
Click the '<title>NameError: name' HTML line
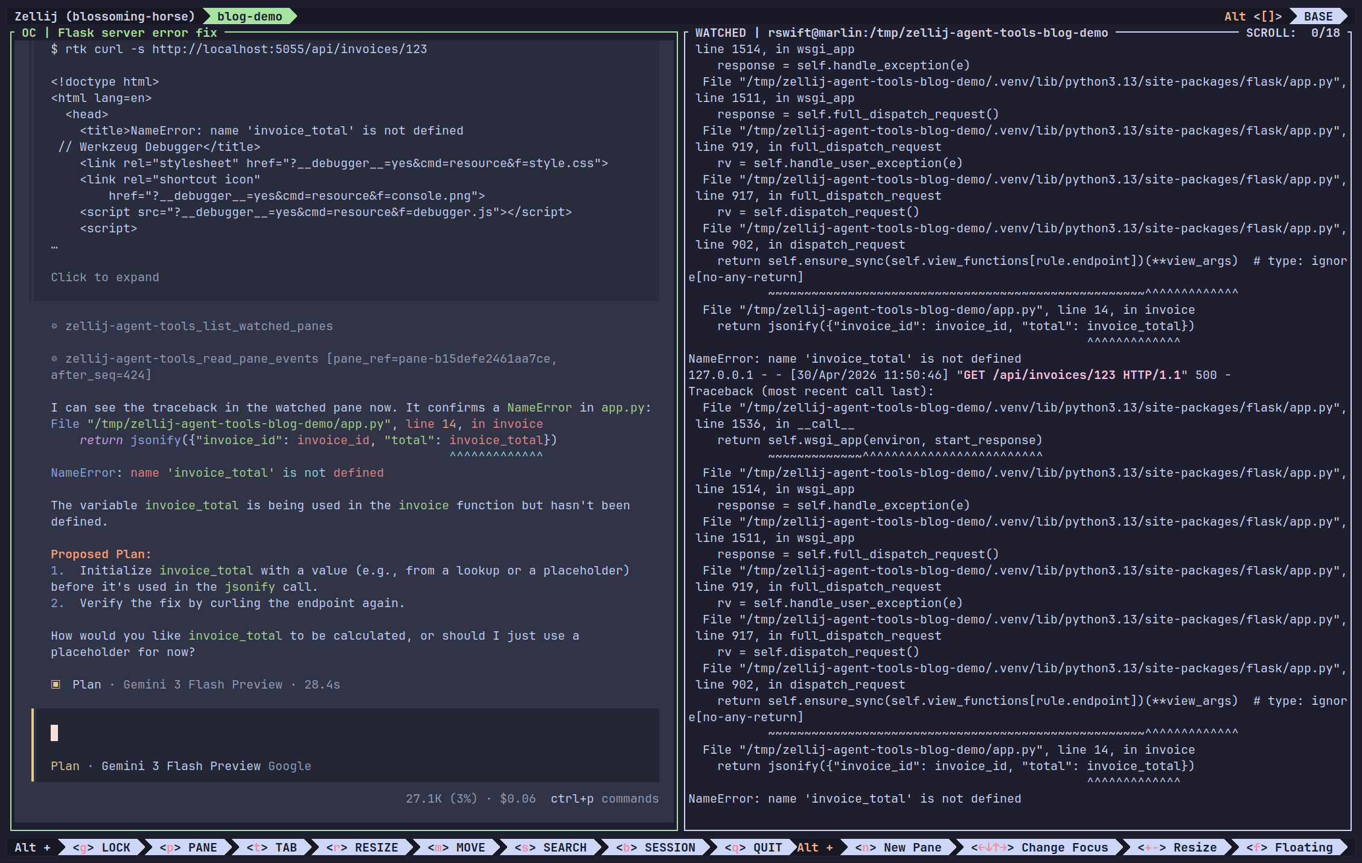point(272,130)
